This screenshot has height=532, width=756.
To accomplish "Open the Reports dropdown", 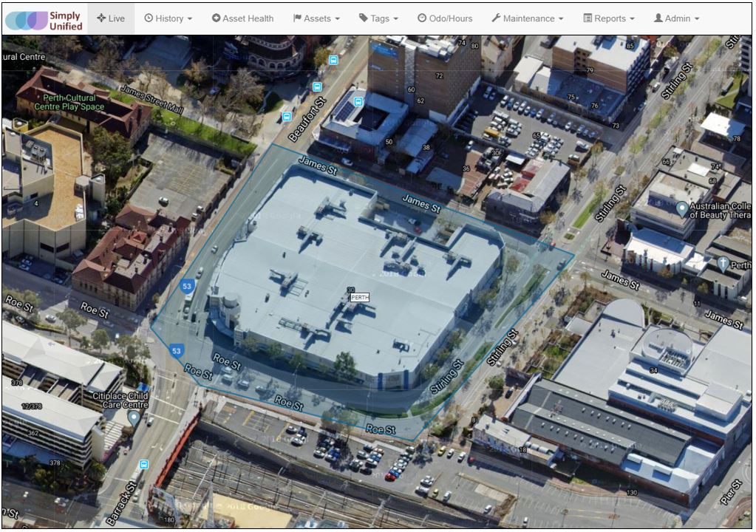I will pyautogui.click(x=609, y=18).
